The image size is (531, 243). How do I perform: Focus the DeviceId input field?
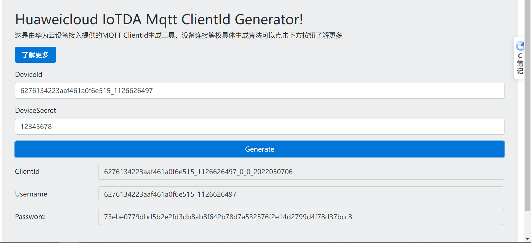[x=260, y=91]
